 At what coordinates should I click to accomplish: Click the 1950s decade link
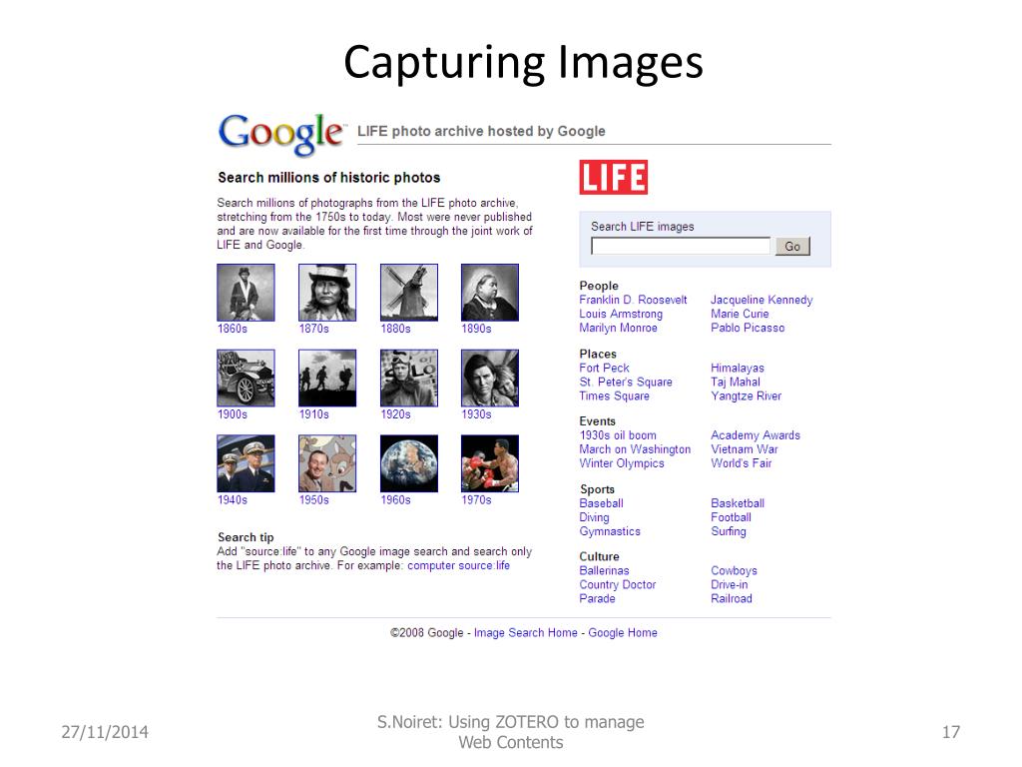(313, 499)
